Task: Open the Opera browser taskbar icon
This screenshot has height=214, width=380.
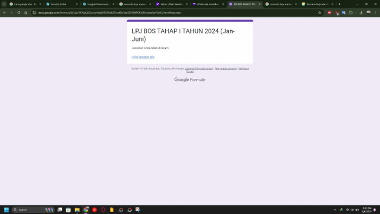Action: click(103, 210)
